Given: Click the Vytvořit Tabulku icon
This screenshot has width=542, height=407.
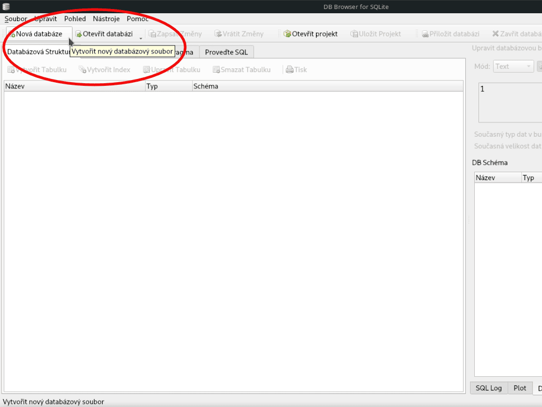Looking at the screenshot, I should 11,70.
